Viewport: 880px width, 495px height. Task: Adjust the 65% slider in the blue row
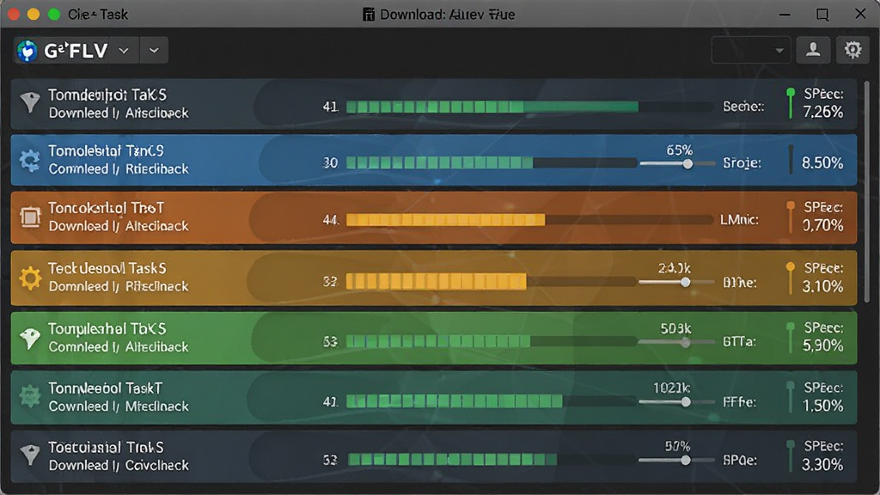676,164
